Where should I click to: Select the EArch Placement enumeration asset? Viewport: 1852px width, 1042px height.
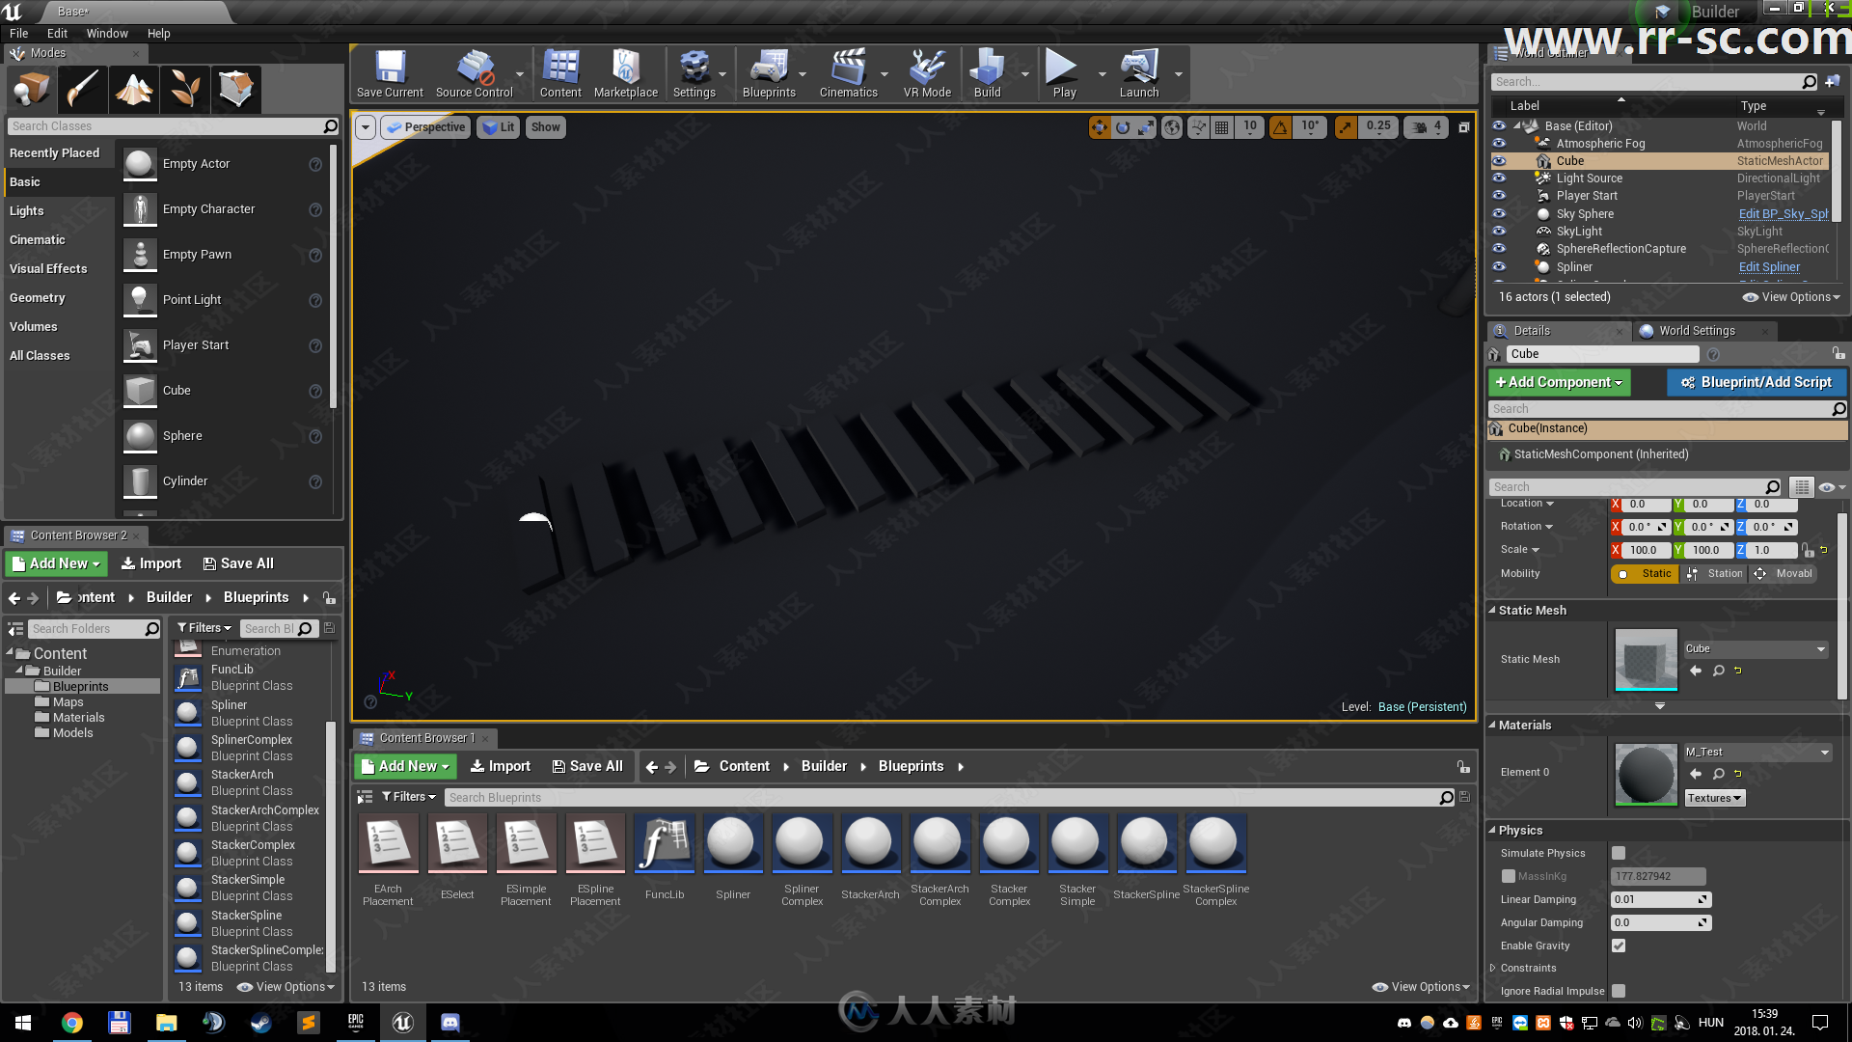point(388,861)
